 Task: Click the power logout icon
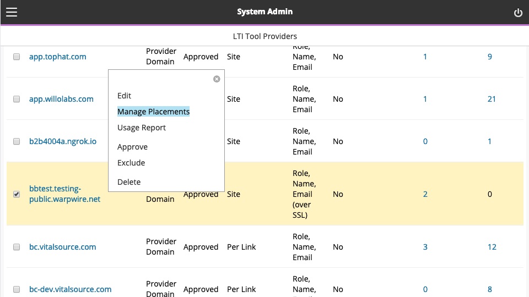pos(518,13)
